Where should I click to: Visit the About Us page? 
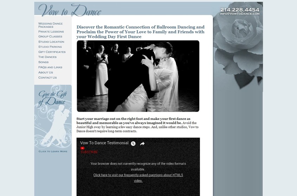point(45,72)
